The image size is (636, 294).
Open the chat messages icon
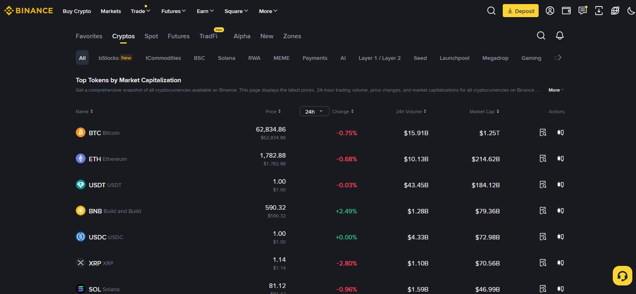583,11
